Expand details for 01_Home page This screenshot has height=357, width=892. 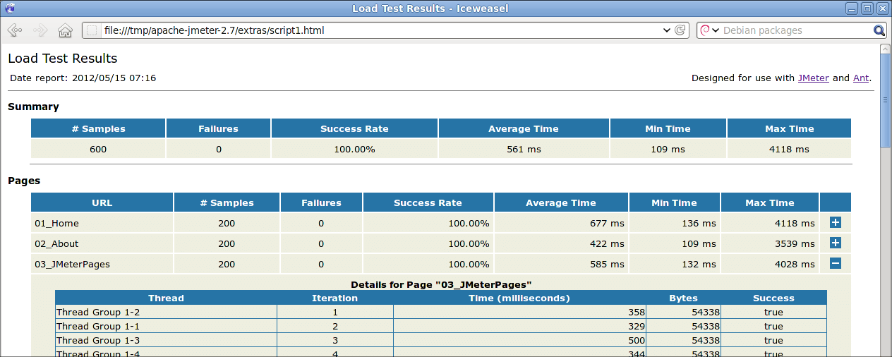pyautogui.click(x=835, y=222)
